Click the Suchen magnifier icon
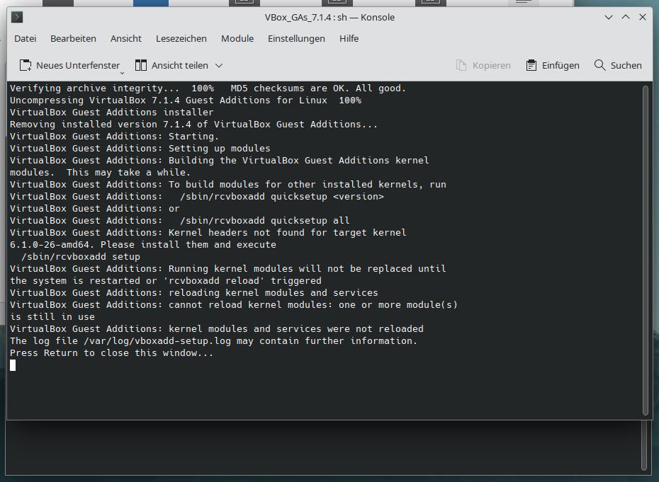This screenshot has height=482, width=659. (x=599, y=66)
